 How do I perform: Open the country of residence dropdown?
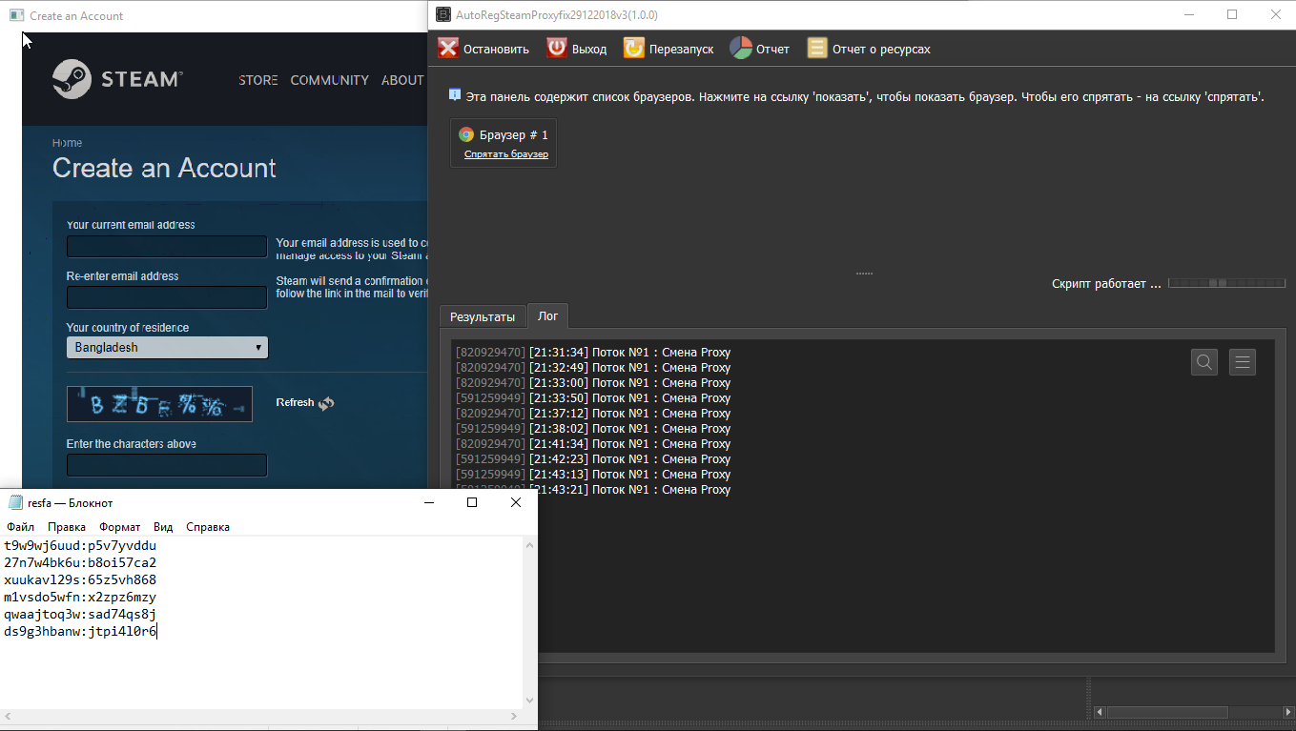167,348
